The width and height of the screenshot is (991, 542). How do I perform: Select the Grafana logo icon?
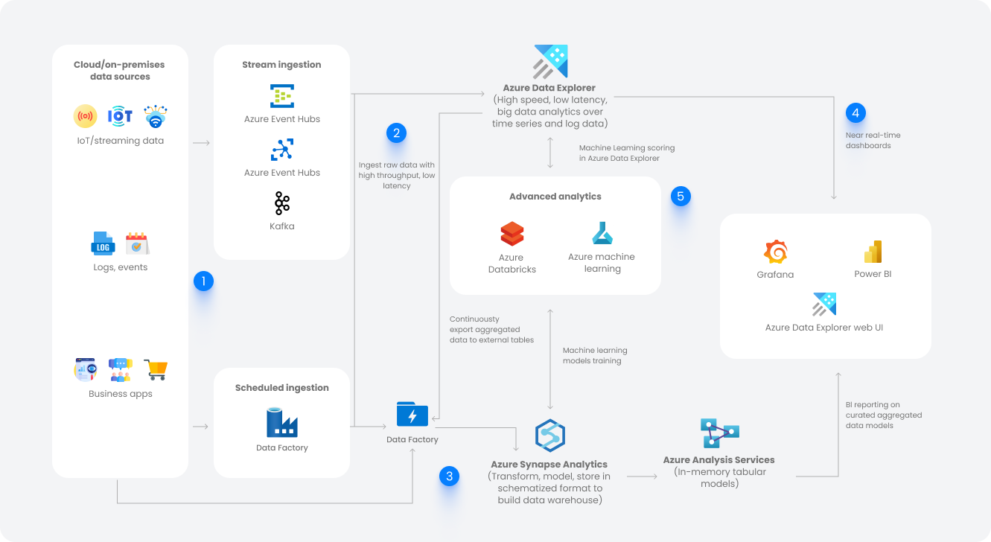tap(775, 252)
